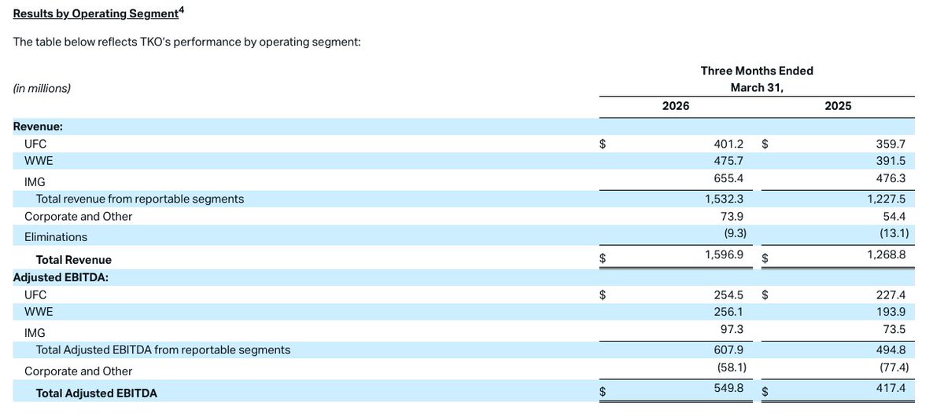
Task: Select the bold "Total Adjusted EBITDA" row label
Action: [x=97, y=393]
